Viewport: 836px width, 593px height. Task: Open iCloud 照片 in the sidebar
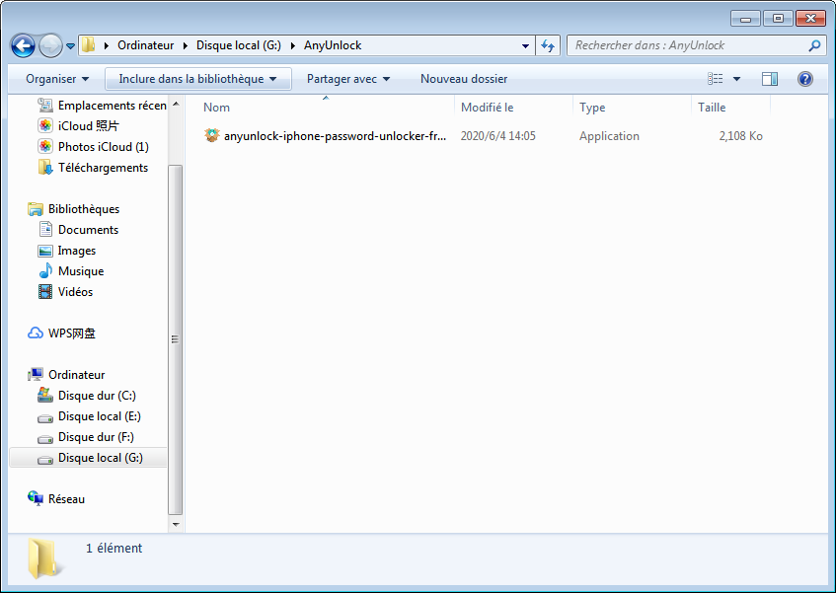click(89, 125)
